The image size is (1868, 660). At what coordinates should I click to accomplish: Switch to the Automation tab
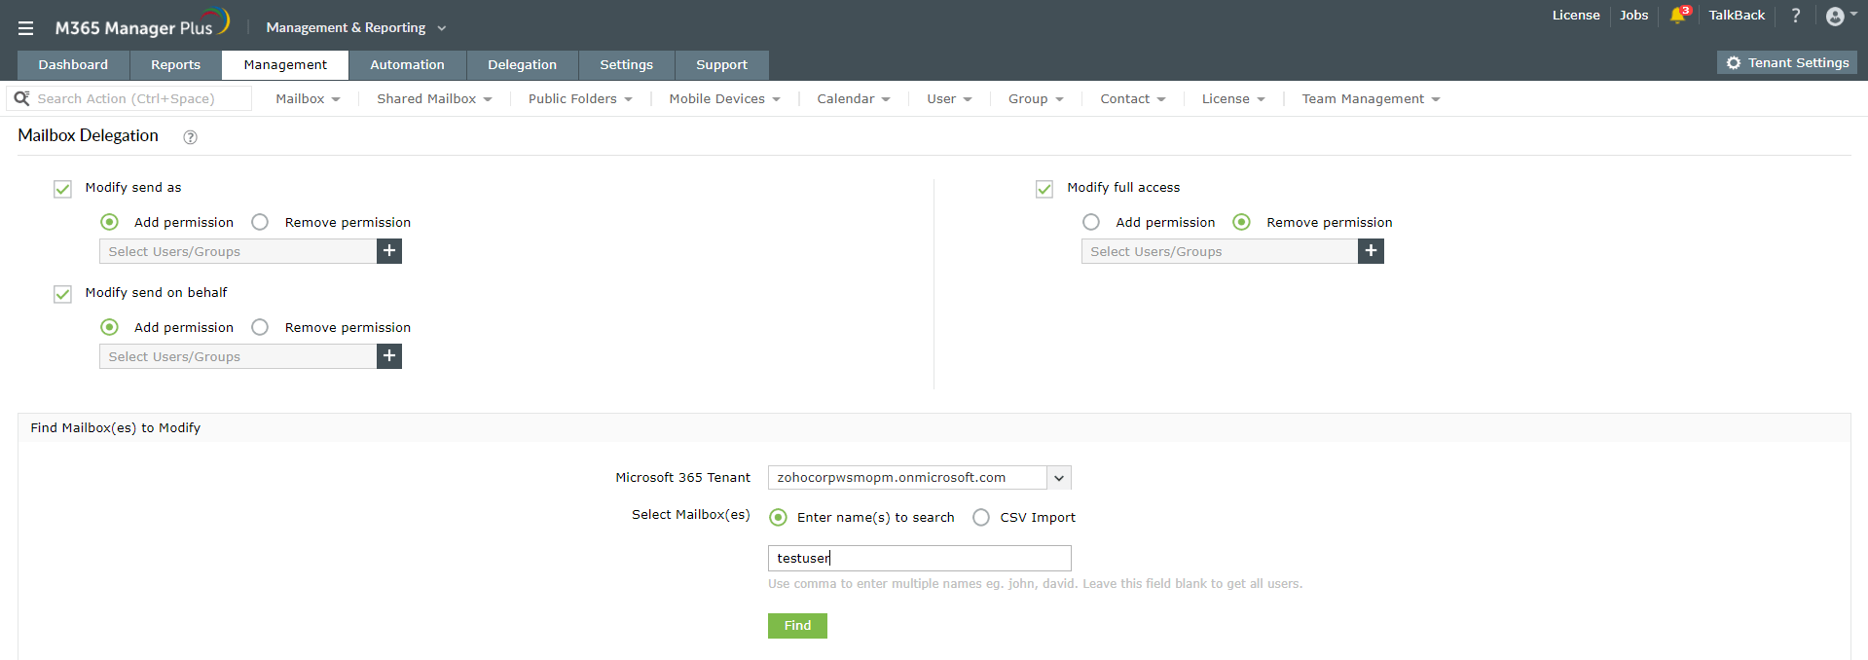tap(407, 65)
